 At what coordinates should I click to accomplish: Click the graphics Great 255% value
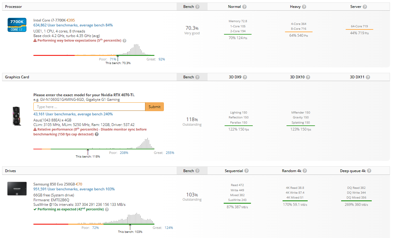coord(170,153)
